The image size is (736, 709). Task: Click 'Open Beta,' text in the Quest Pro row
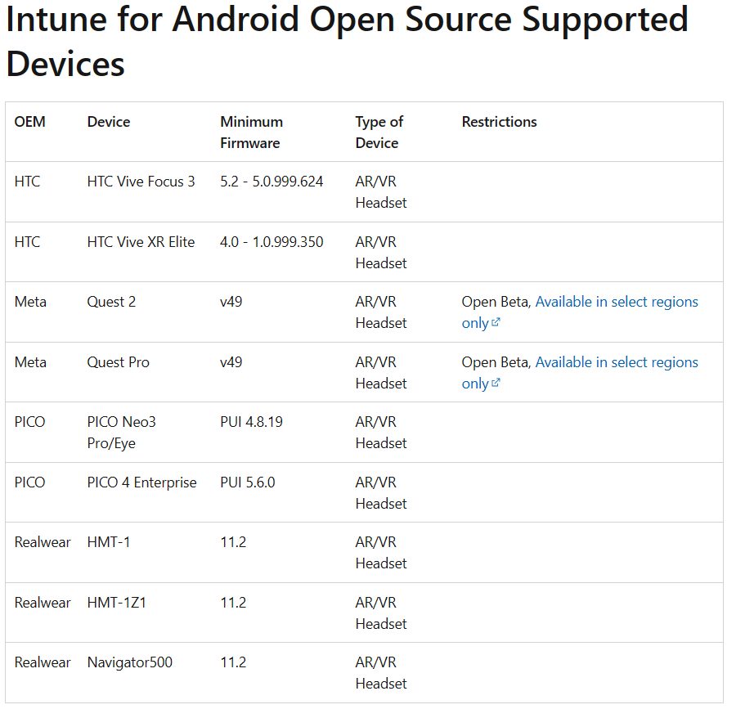coord(496,362)
